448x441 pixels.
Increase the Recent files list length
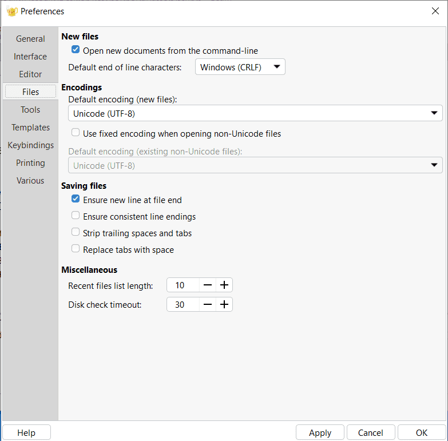224,285
